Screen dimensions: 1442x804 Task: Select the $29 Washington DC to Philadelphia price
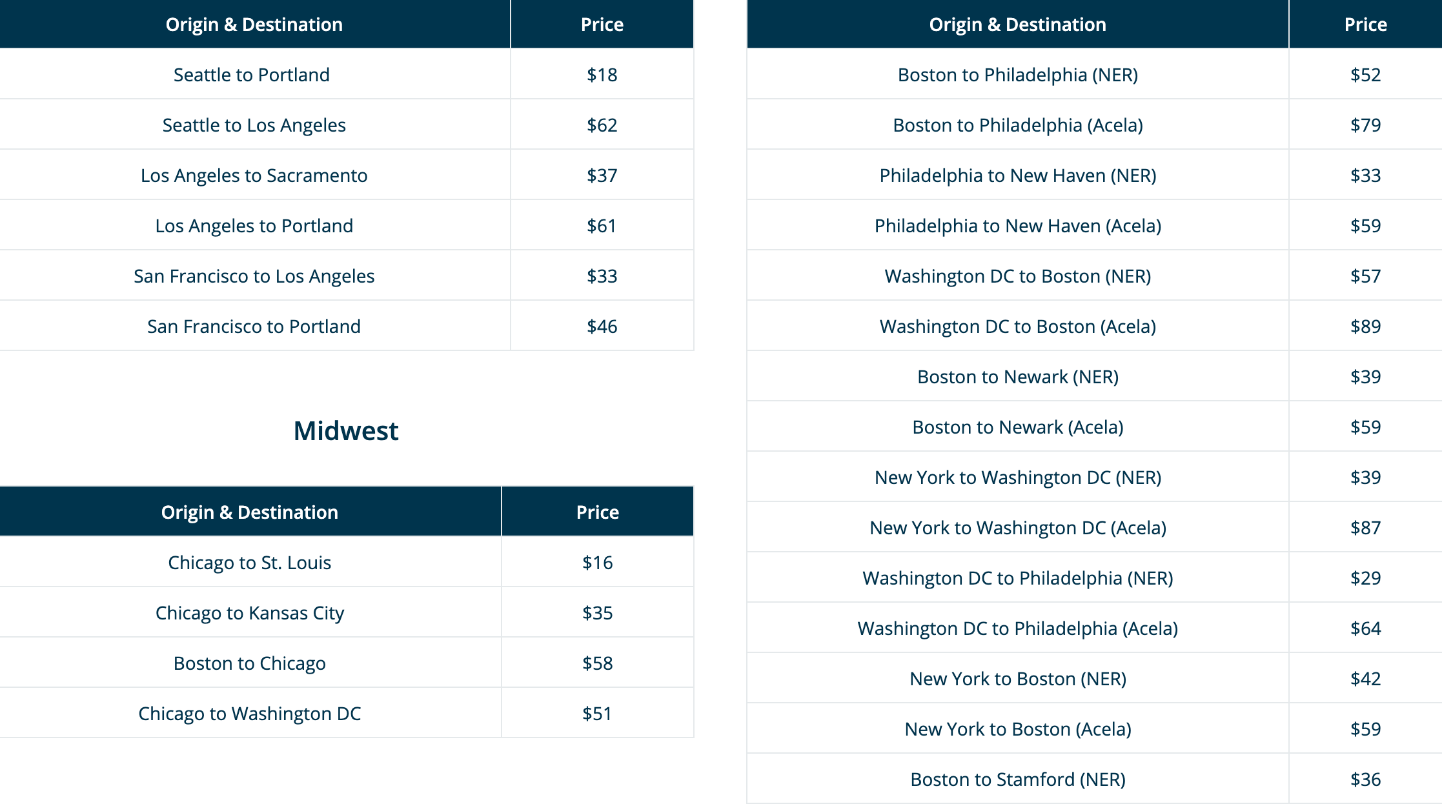(1365, 578)
